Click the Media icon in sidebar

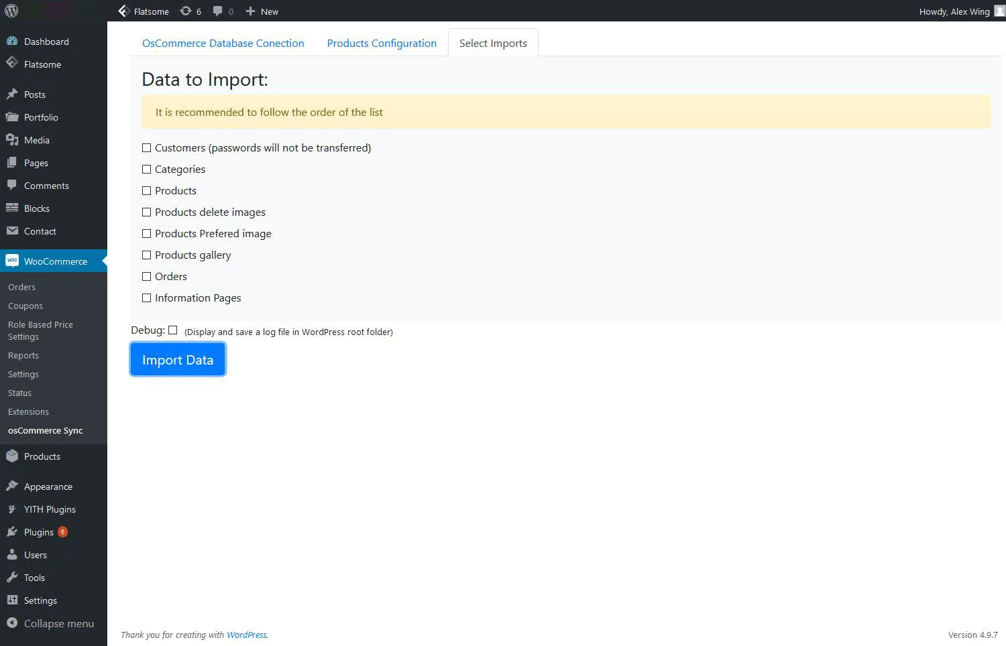(12, 139)
